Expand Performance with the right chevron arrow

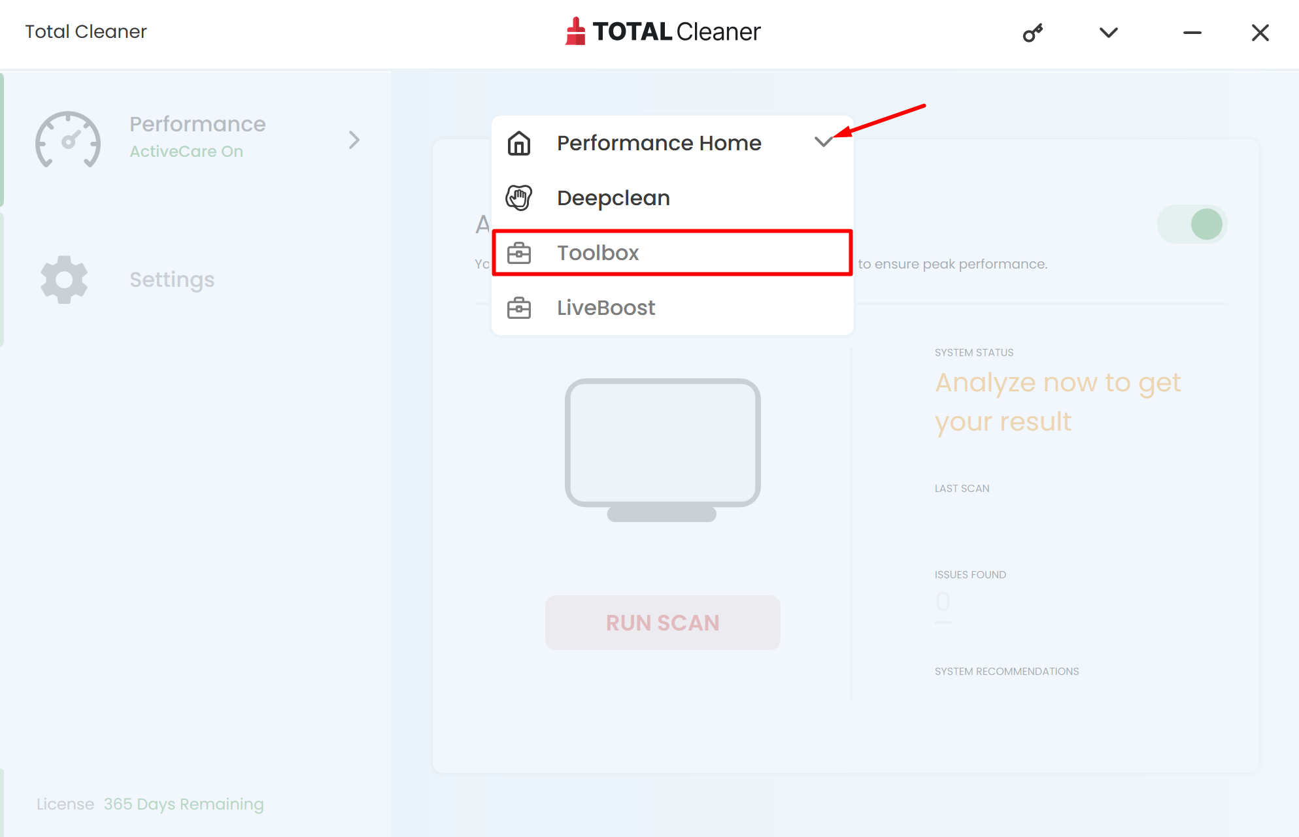point(354,140)
